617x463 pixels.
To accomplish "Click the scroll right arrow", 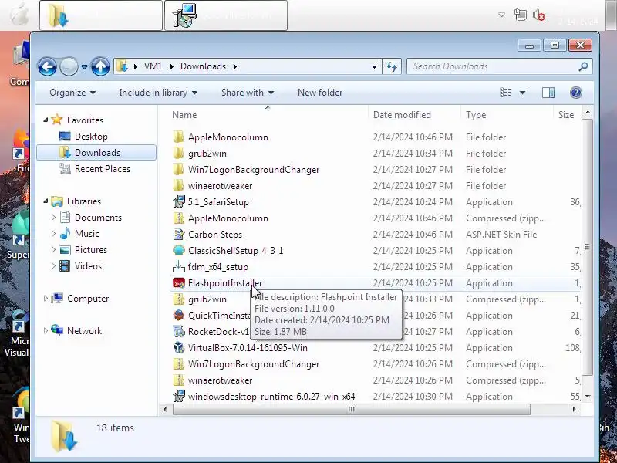I will point(574,410).
